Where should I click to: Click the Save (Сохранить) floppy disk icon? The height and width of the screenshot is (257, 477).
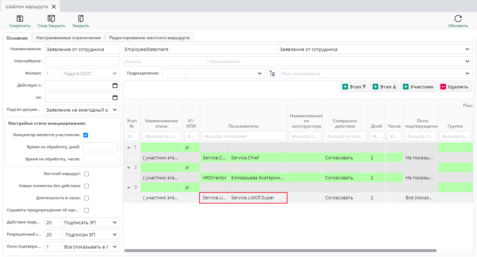pos(20,19)
